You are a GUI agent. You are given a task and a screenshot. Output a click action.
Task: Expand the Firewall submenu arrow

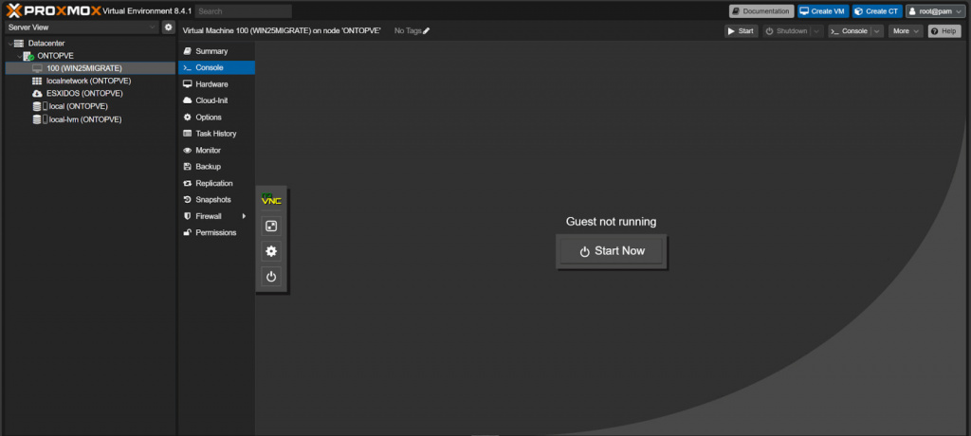pyautogui.click(x=244, y=216)
